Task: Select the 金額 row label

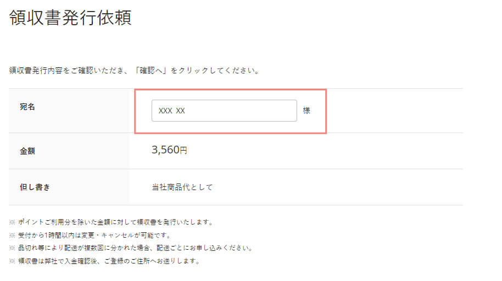Action: 27,151
